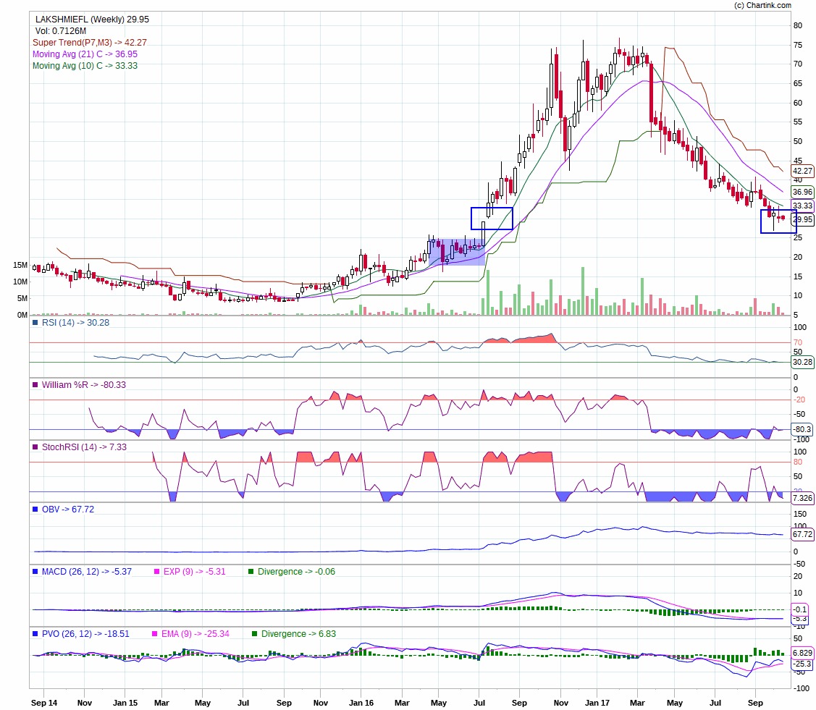Click the RSI (14) -> 30.28 label
The image size is (816, 710).
point(75,323)
